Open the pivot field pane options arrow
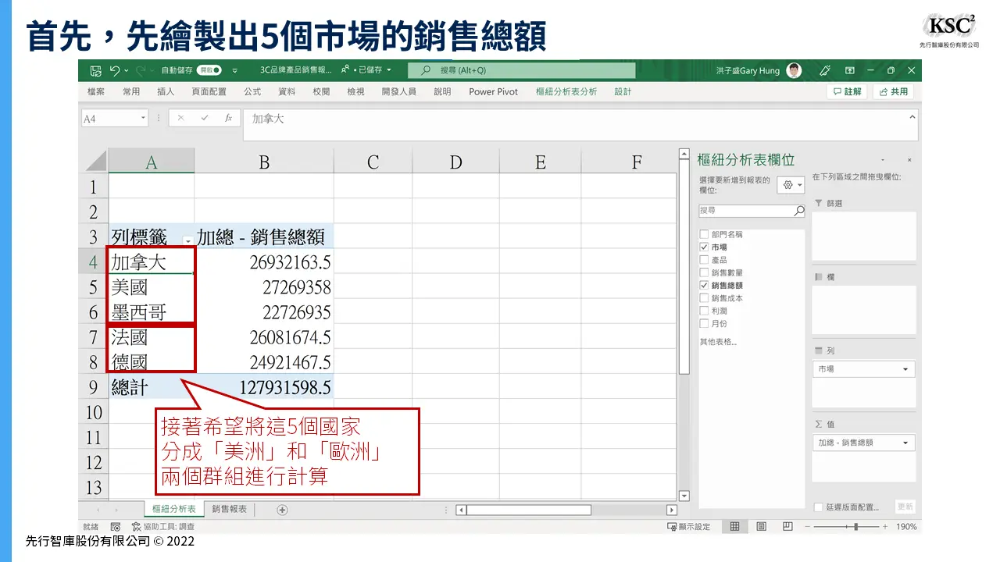The image size is (1000, 562). [882, 159]
